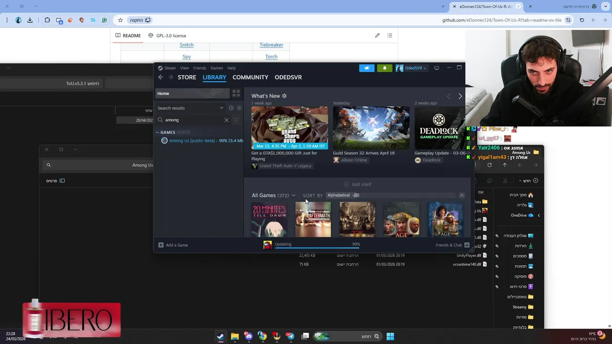Open the GTA $1,000,000 gift news thumbnail
Image resolution: width=612 pixels, height=344 pixels.
[290, 128]
